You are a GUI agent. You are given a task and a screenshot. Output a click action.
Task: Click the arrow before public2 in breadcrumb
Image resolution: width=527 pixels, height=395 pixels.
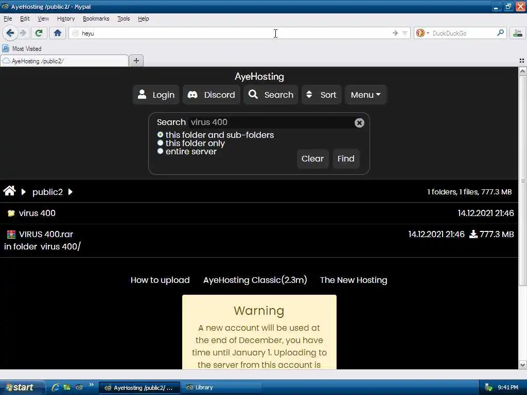point(24,192)
